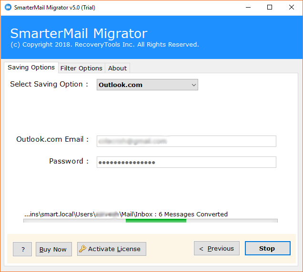The height and width of the screenshot is (272, 303).
Task: Minimize the SmarterMail Migrator window
Action: click(x=248, y=7)
